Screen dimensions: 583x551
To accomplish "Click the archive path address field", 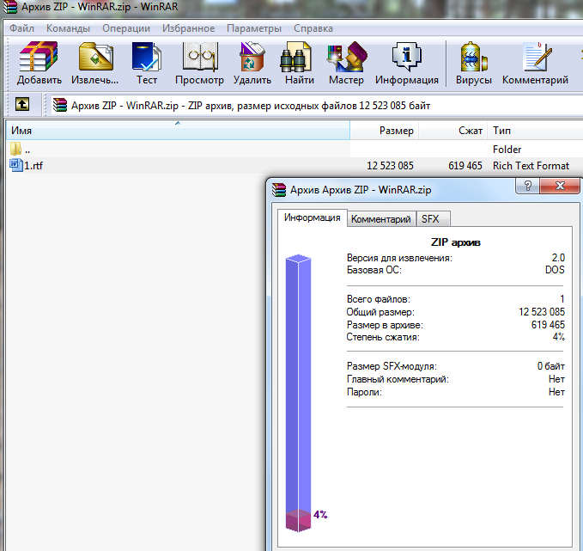I will (x=316, y=106).
